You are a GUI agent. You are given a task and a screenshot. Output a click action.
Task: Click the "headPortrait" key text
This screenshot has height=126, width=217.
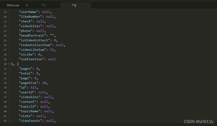[32, 35]
